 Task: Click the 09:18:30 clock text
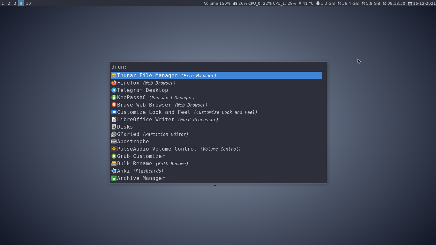[396, 4]
